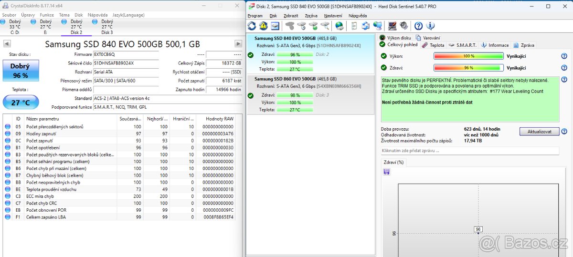
Task: Open Zobrazit menu in Hard Disk Sentinel
Action: pos(291,16)
